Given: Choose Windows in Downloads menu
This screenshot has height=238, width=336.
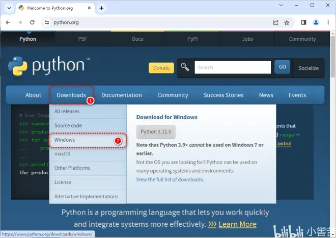Looking at the screenshot, I should (x=88, y=140).
